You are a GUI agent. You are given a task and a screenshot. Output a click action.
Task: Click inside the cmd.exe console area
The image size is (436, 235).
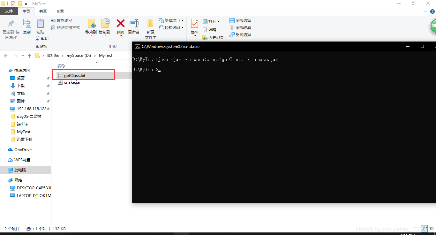tap(284, 127)
